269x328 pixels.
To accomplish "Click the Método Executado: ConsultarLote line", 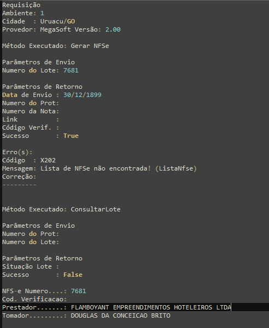I will (61, 209).
